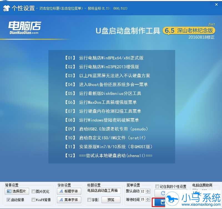This screenshot has width=222, height=209.
Task: Check 记住我的个性设置 option
Action: click(x=157, y=186)
